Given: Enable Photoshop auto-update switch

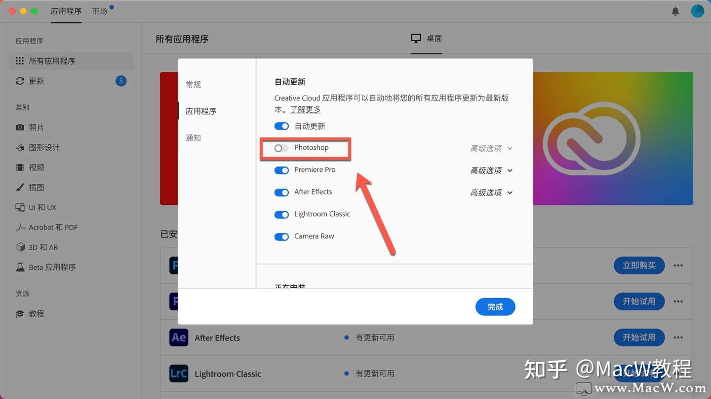Looking at the screenshot, I should [x=281, y=148].
